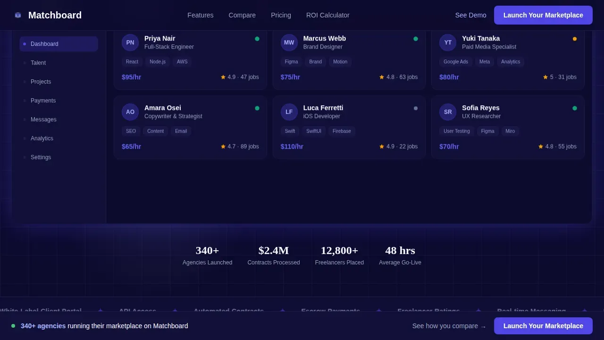Go to the Pricing page
The height and width of the screenshot is (340, 604).
281,15
